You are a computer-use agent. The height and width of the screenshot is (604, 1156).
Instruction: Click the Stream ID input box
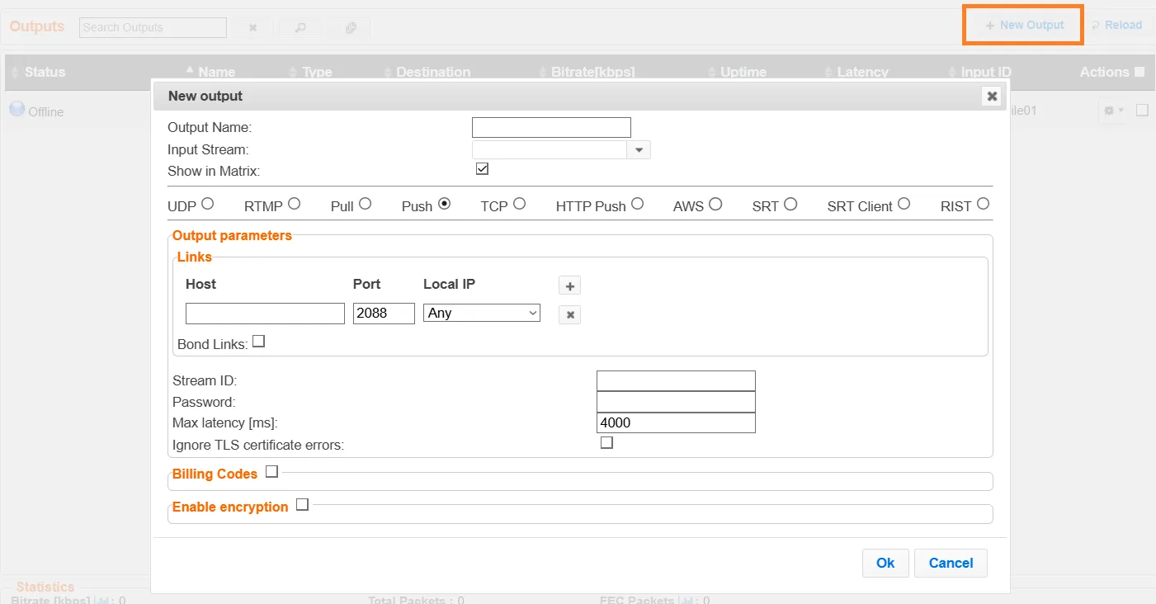[x=676, y=380]
